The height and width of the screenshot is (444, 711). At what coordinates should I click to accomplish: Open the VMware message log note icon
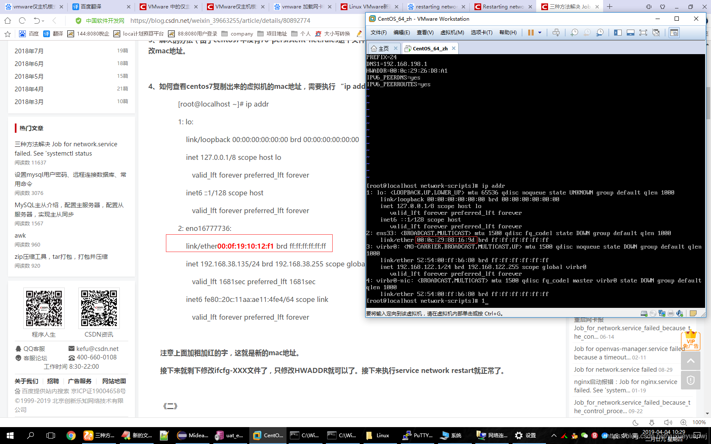tap(693, 313)
